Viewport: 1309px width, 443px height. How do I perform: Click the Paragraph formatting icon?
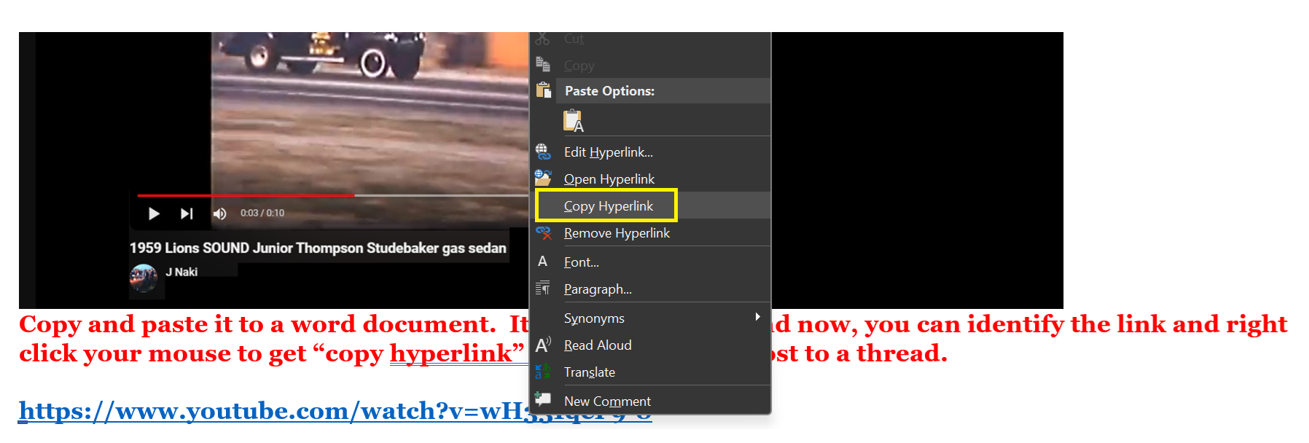pyautogui.click(x=543, y=289)
